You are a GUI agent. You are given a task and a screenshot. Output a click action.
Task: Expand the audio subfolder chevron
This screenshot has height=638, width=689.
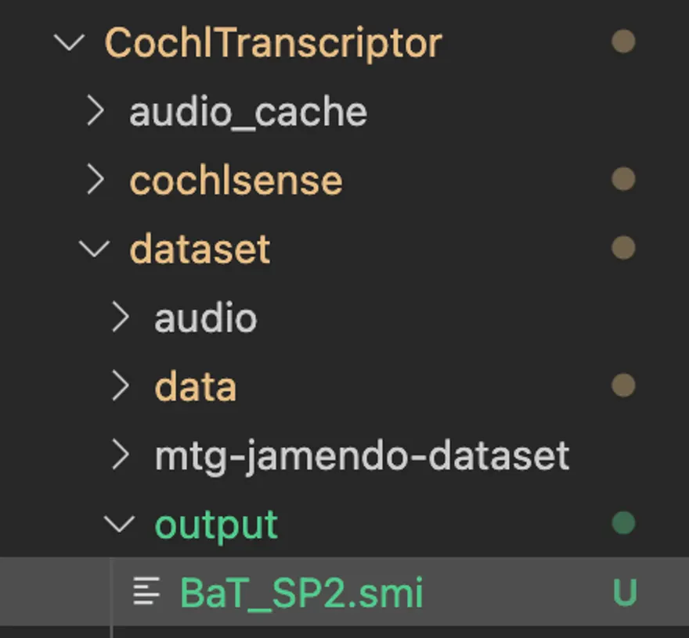coord(121,318)
